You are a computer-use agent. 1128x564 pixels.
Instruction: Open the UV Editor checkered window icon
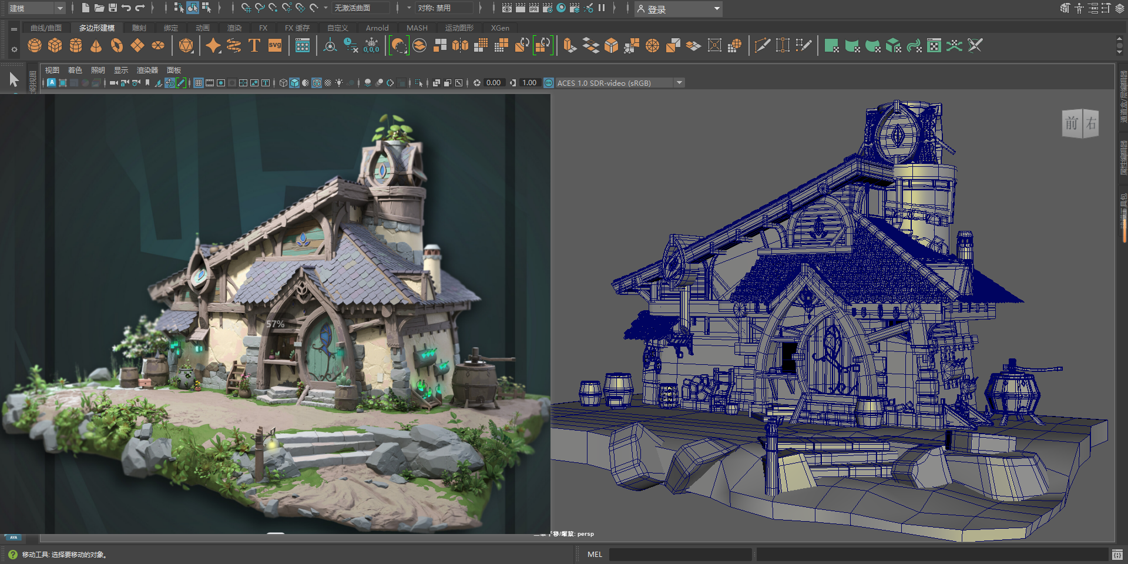(934, 45)
